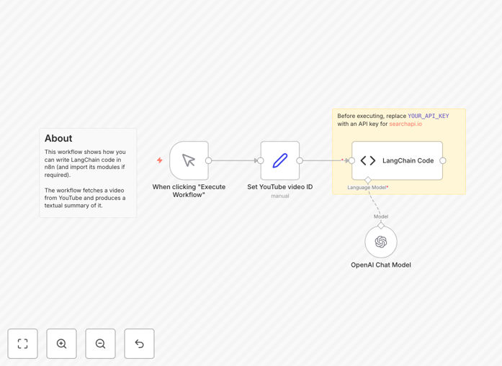The height and width of the screenshot is (366, 502).
Task: Click the 'When clicking "Execute Workflow"' label
Action: (189, 191)
